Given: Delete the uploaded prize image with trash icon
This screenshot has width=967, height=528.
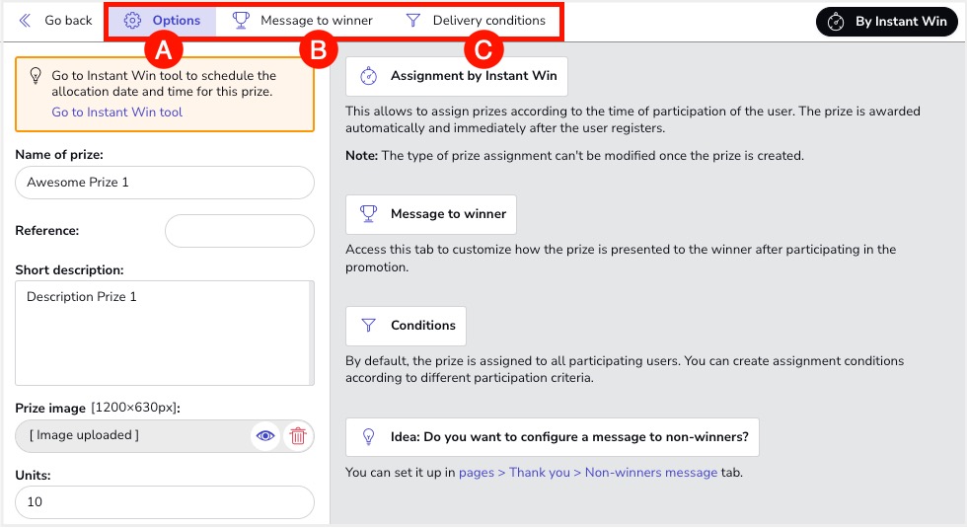Looking at the screenshot, I should 297,436.
